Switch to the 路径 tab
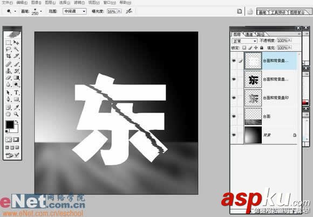 [x=261, y=34]
